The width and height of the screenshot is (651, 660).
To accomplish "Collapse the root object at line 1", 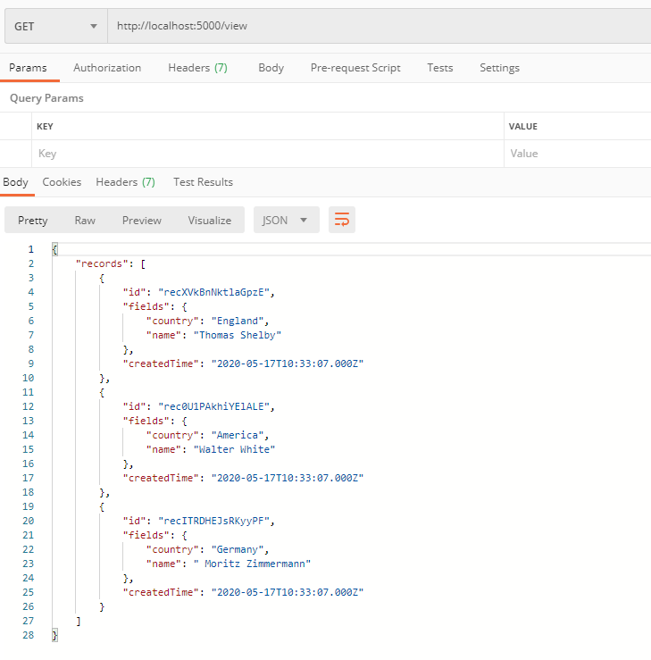I will pyautogui.click(x=54, y=249).
